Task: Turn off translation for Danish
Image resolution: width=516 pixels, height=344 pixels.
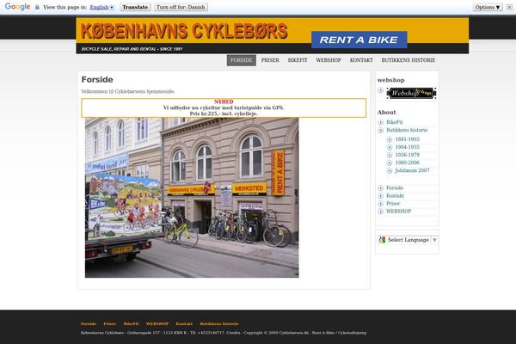Action: (x=181, y=7)
